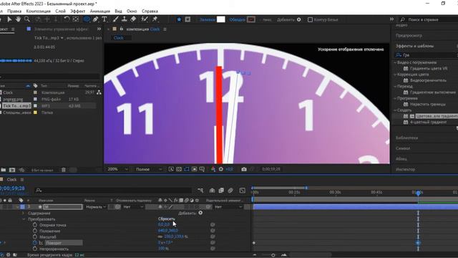This screenshot has width=458, height=258.
Task: Collapse the Коррекция цвета effects category
Action: click(395, 75)
